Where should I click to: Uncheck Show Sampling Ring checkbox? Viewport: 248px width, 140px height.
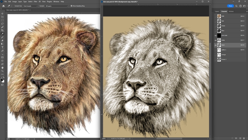71,6
